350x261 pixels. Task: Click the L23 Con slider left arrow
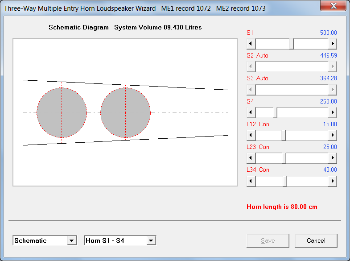click(x=251, y=158)
